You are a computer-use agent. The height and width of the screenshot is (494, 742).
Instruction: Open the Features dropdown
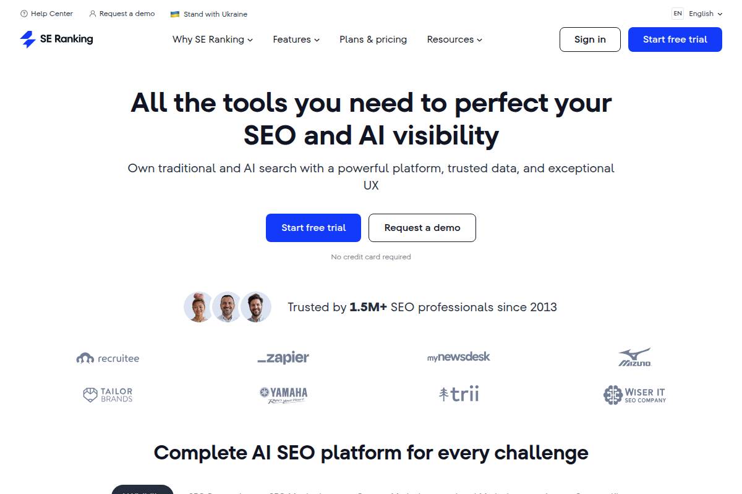pos(296,40)
